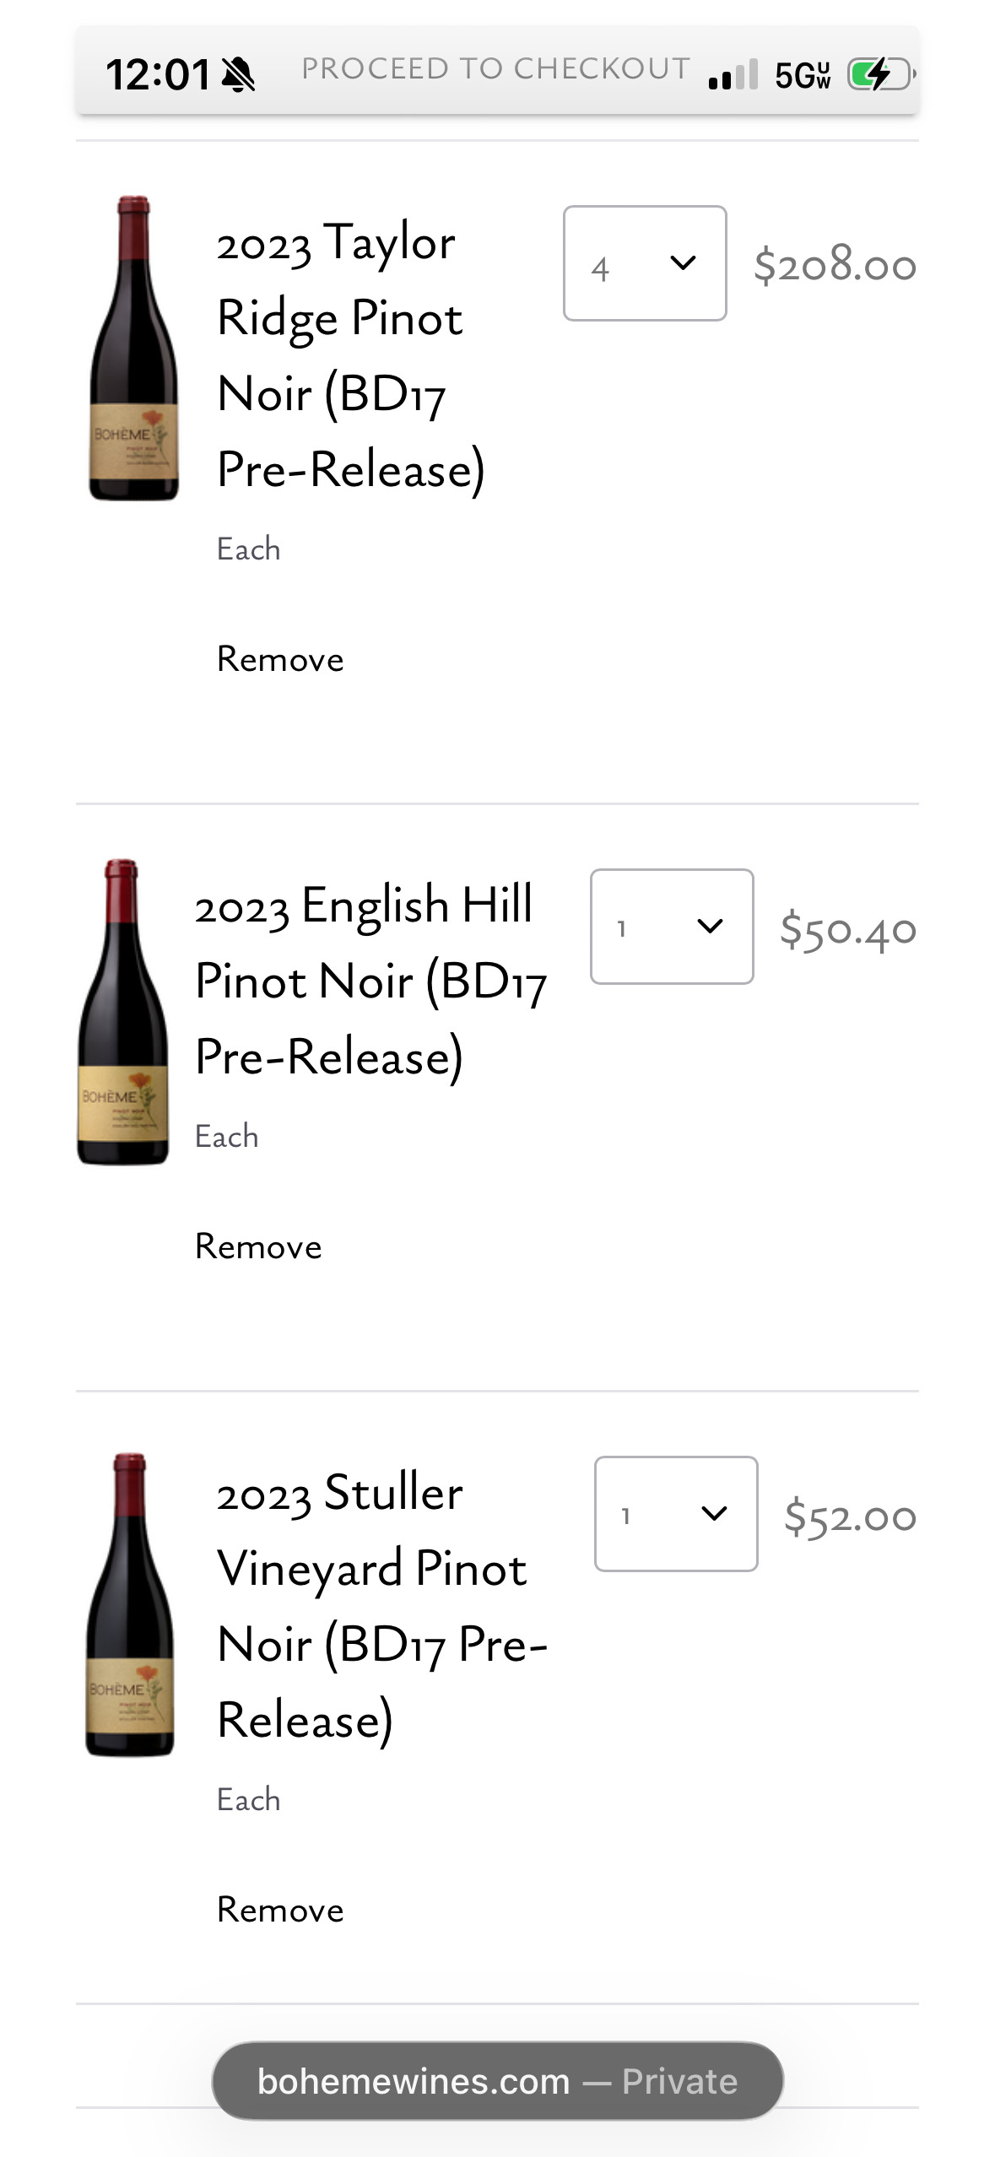Image resolution: width=995 pixels, height=2157 pixels.
Task: Tap the 12:01 clock in status bar
Action: click(x=158, y=74)
